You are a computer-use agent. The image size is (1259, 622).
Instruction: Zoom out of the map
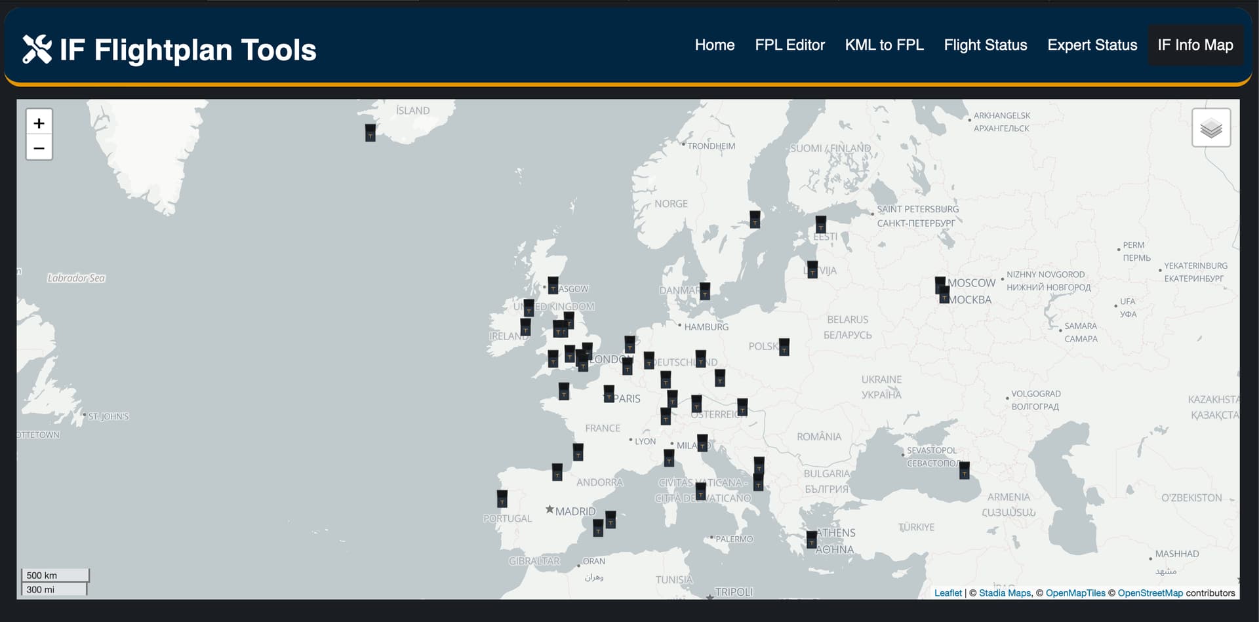click(x=39, y=148)
